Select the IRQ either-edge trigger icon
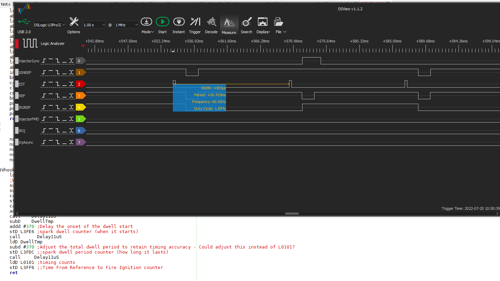500x281 pixels. [71, 130]
